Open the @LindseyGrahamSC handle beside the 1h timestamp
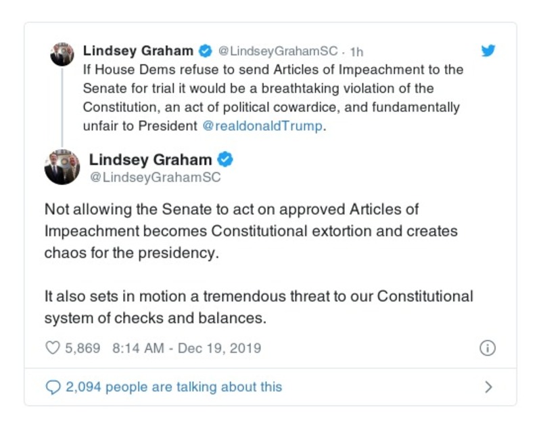Viewport: 541px width, 428px height. pyautogui.click(x=277, y=51)
